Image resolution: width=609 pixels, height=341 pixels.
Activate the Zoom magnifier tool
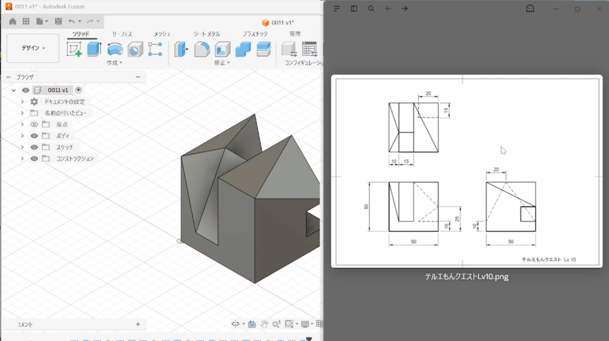(x=276, y=324)
